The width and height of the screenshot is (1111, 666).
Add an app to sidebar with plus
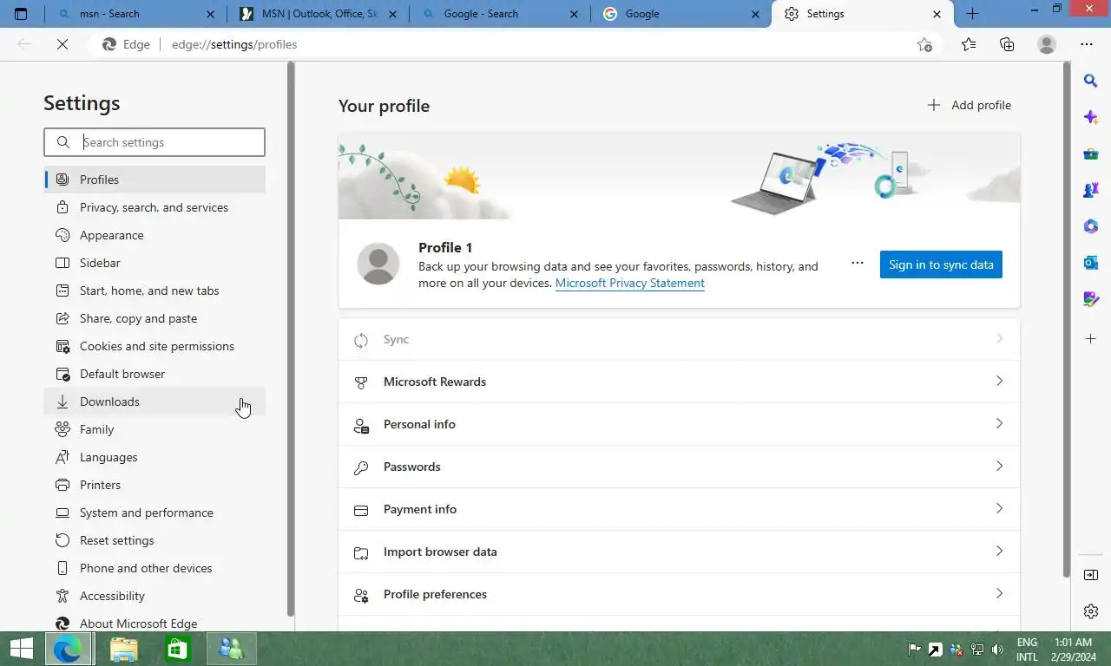click(1091, 338)
